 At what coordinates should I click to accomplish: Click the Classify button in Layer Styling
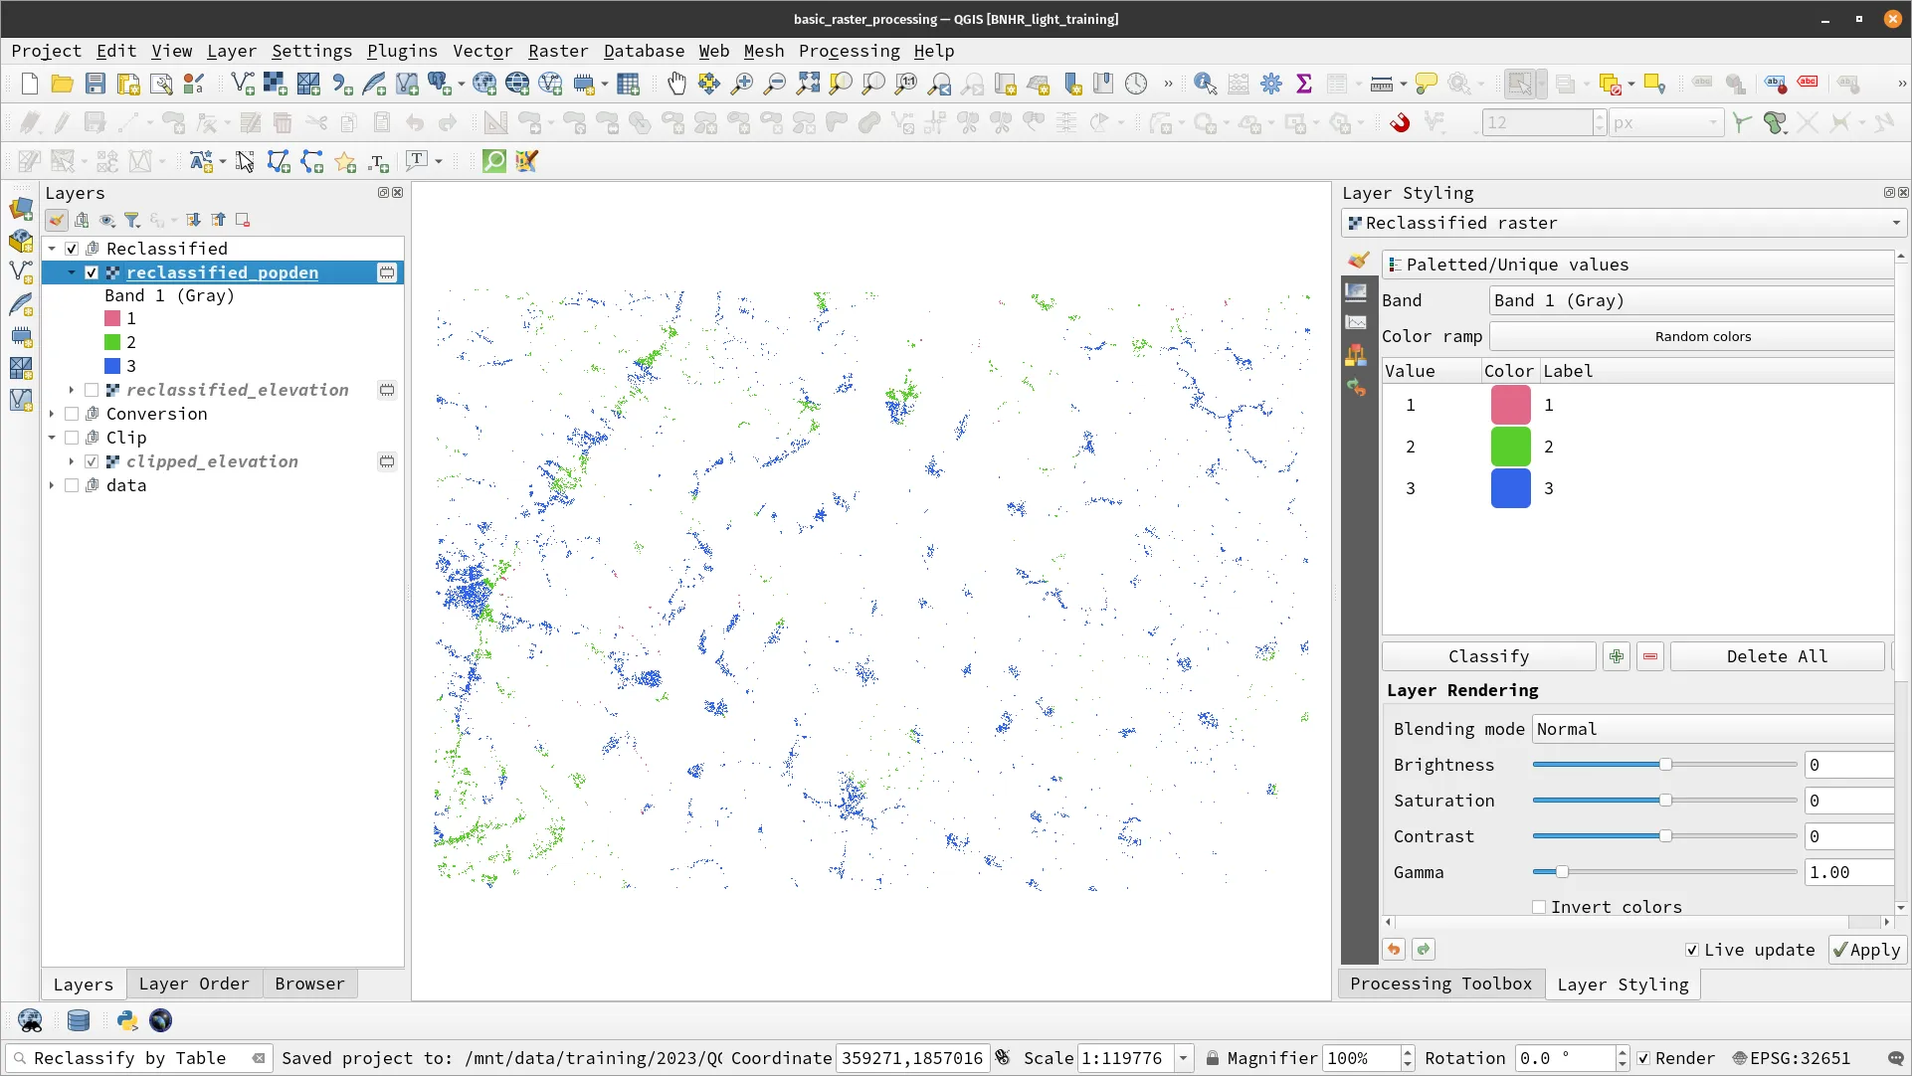[1488, 654]
